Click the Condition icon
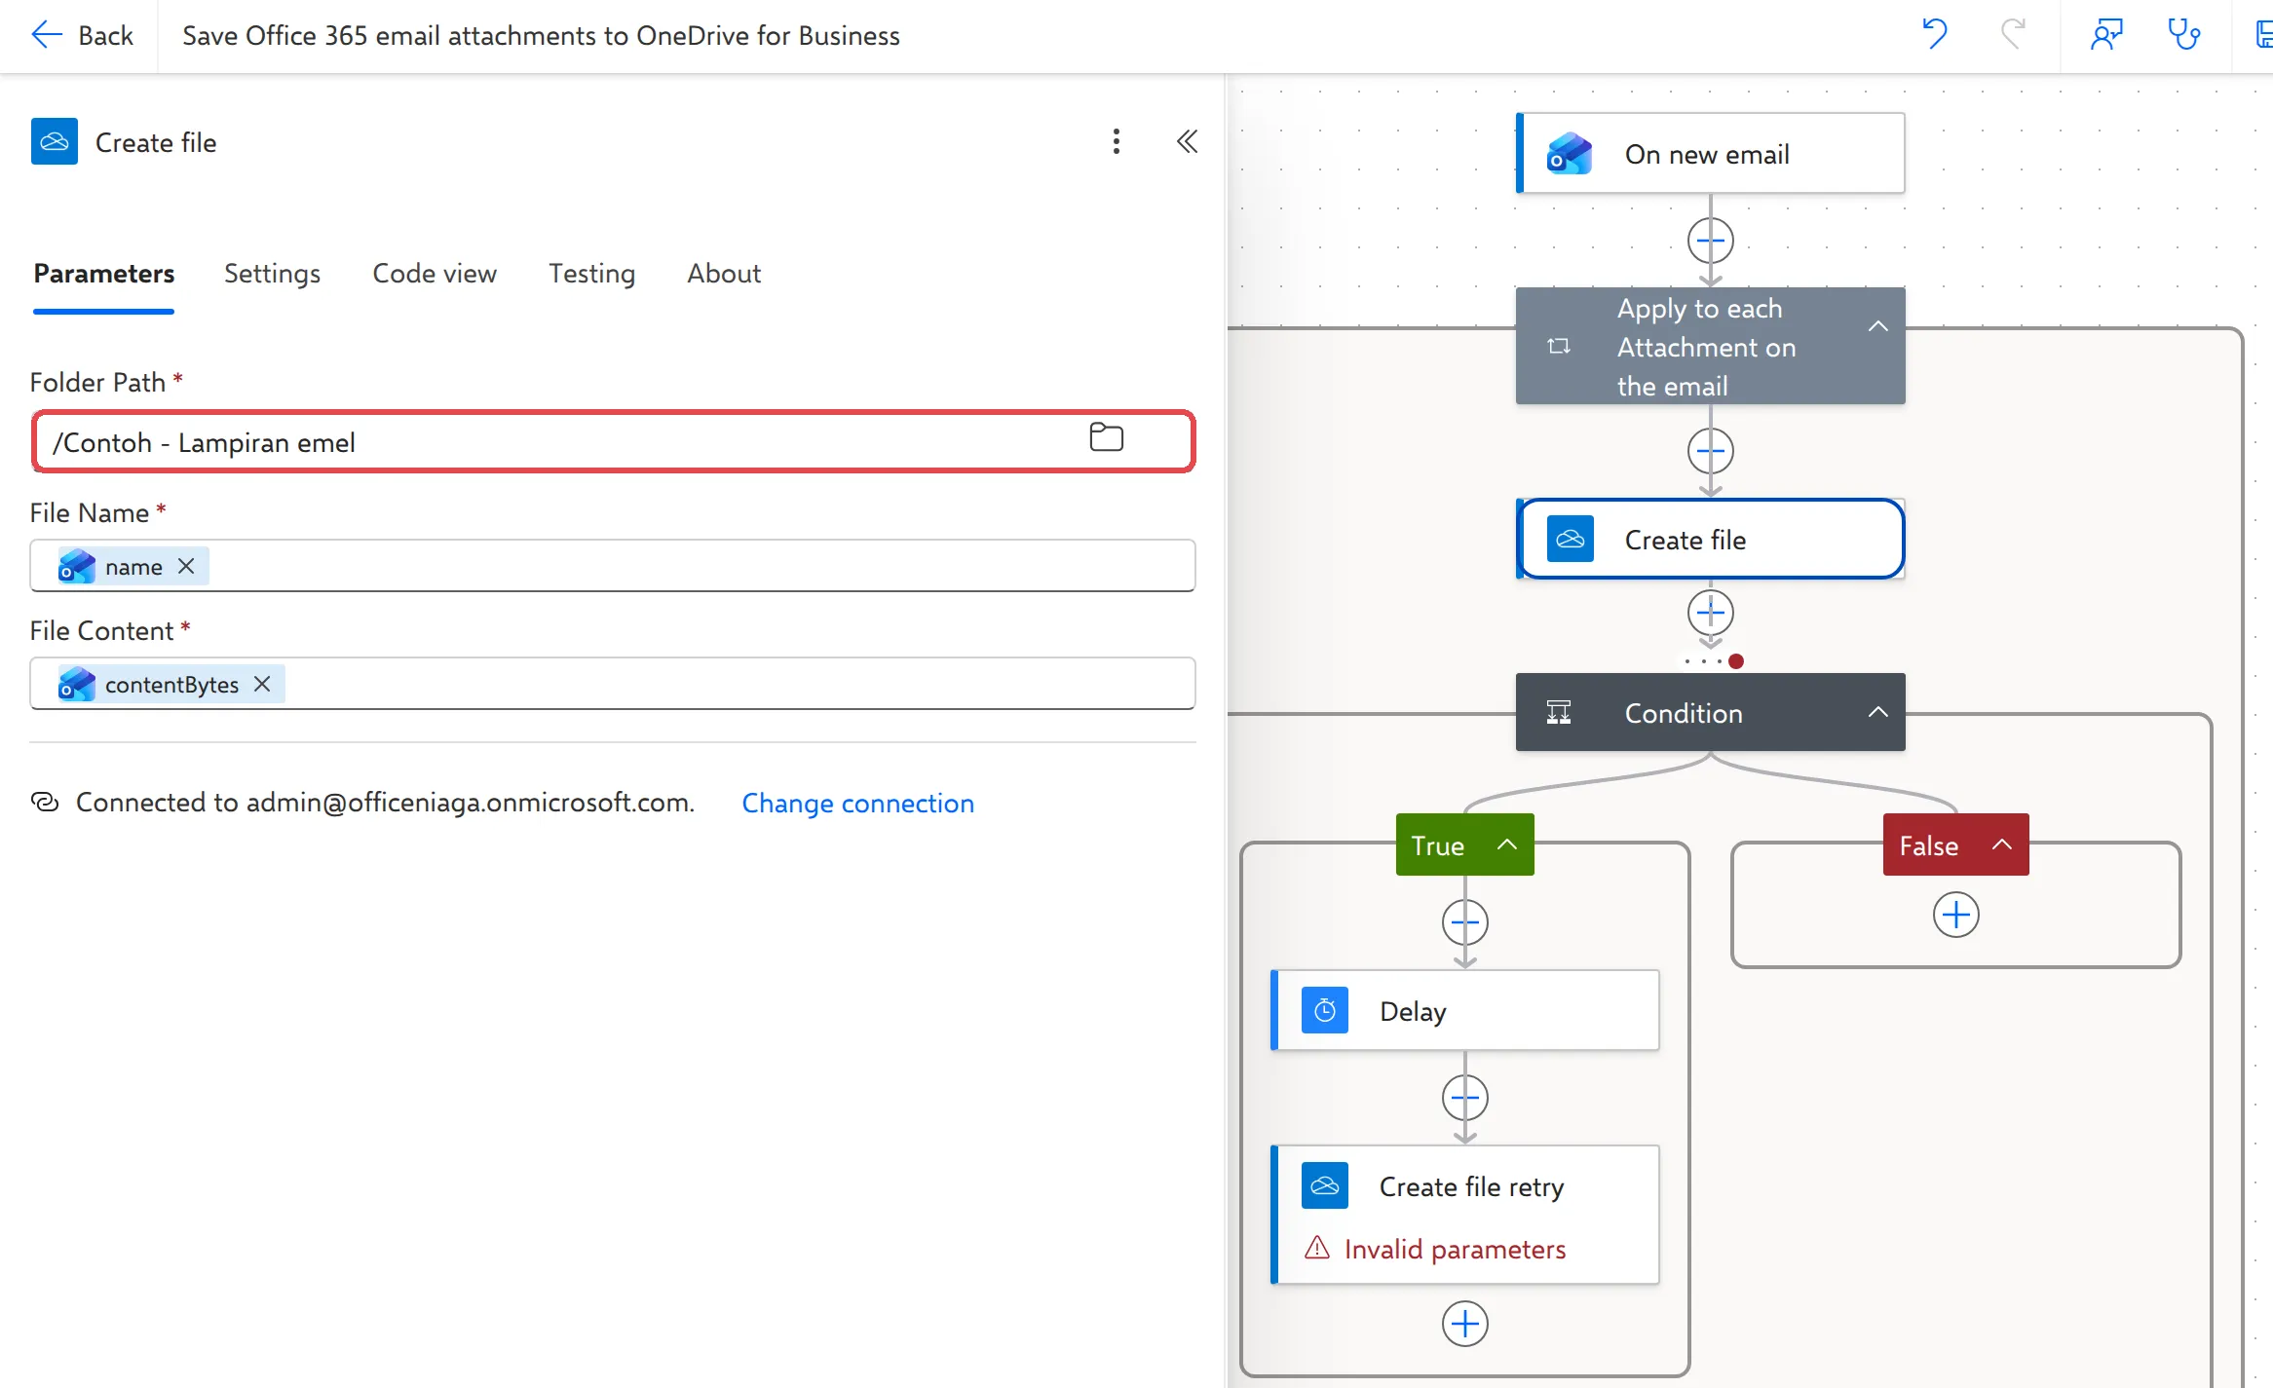 tap(1559, 712)
